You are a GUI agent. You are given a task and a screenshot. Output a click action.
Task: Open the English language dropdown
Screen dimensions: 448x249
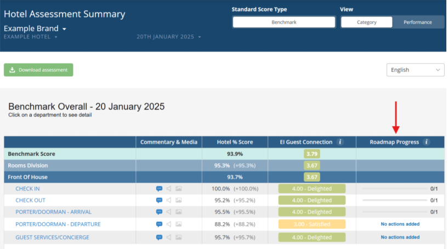point(415,70)
